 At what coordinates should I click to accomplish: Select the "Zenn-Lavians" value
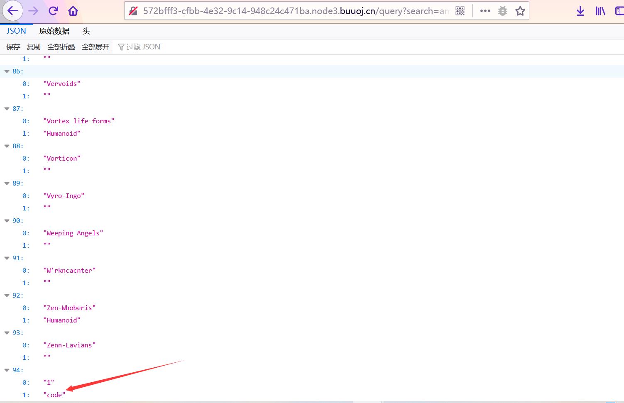click(69, 345)
